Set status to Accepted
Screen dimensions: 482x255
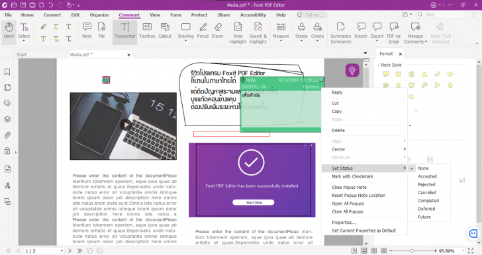430,176
